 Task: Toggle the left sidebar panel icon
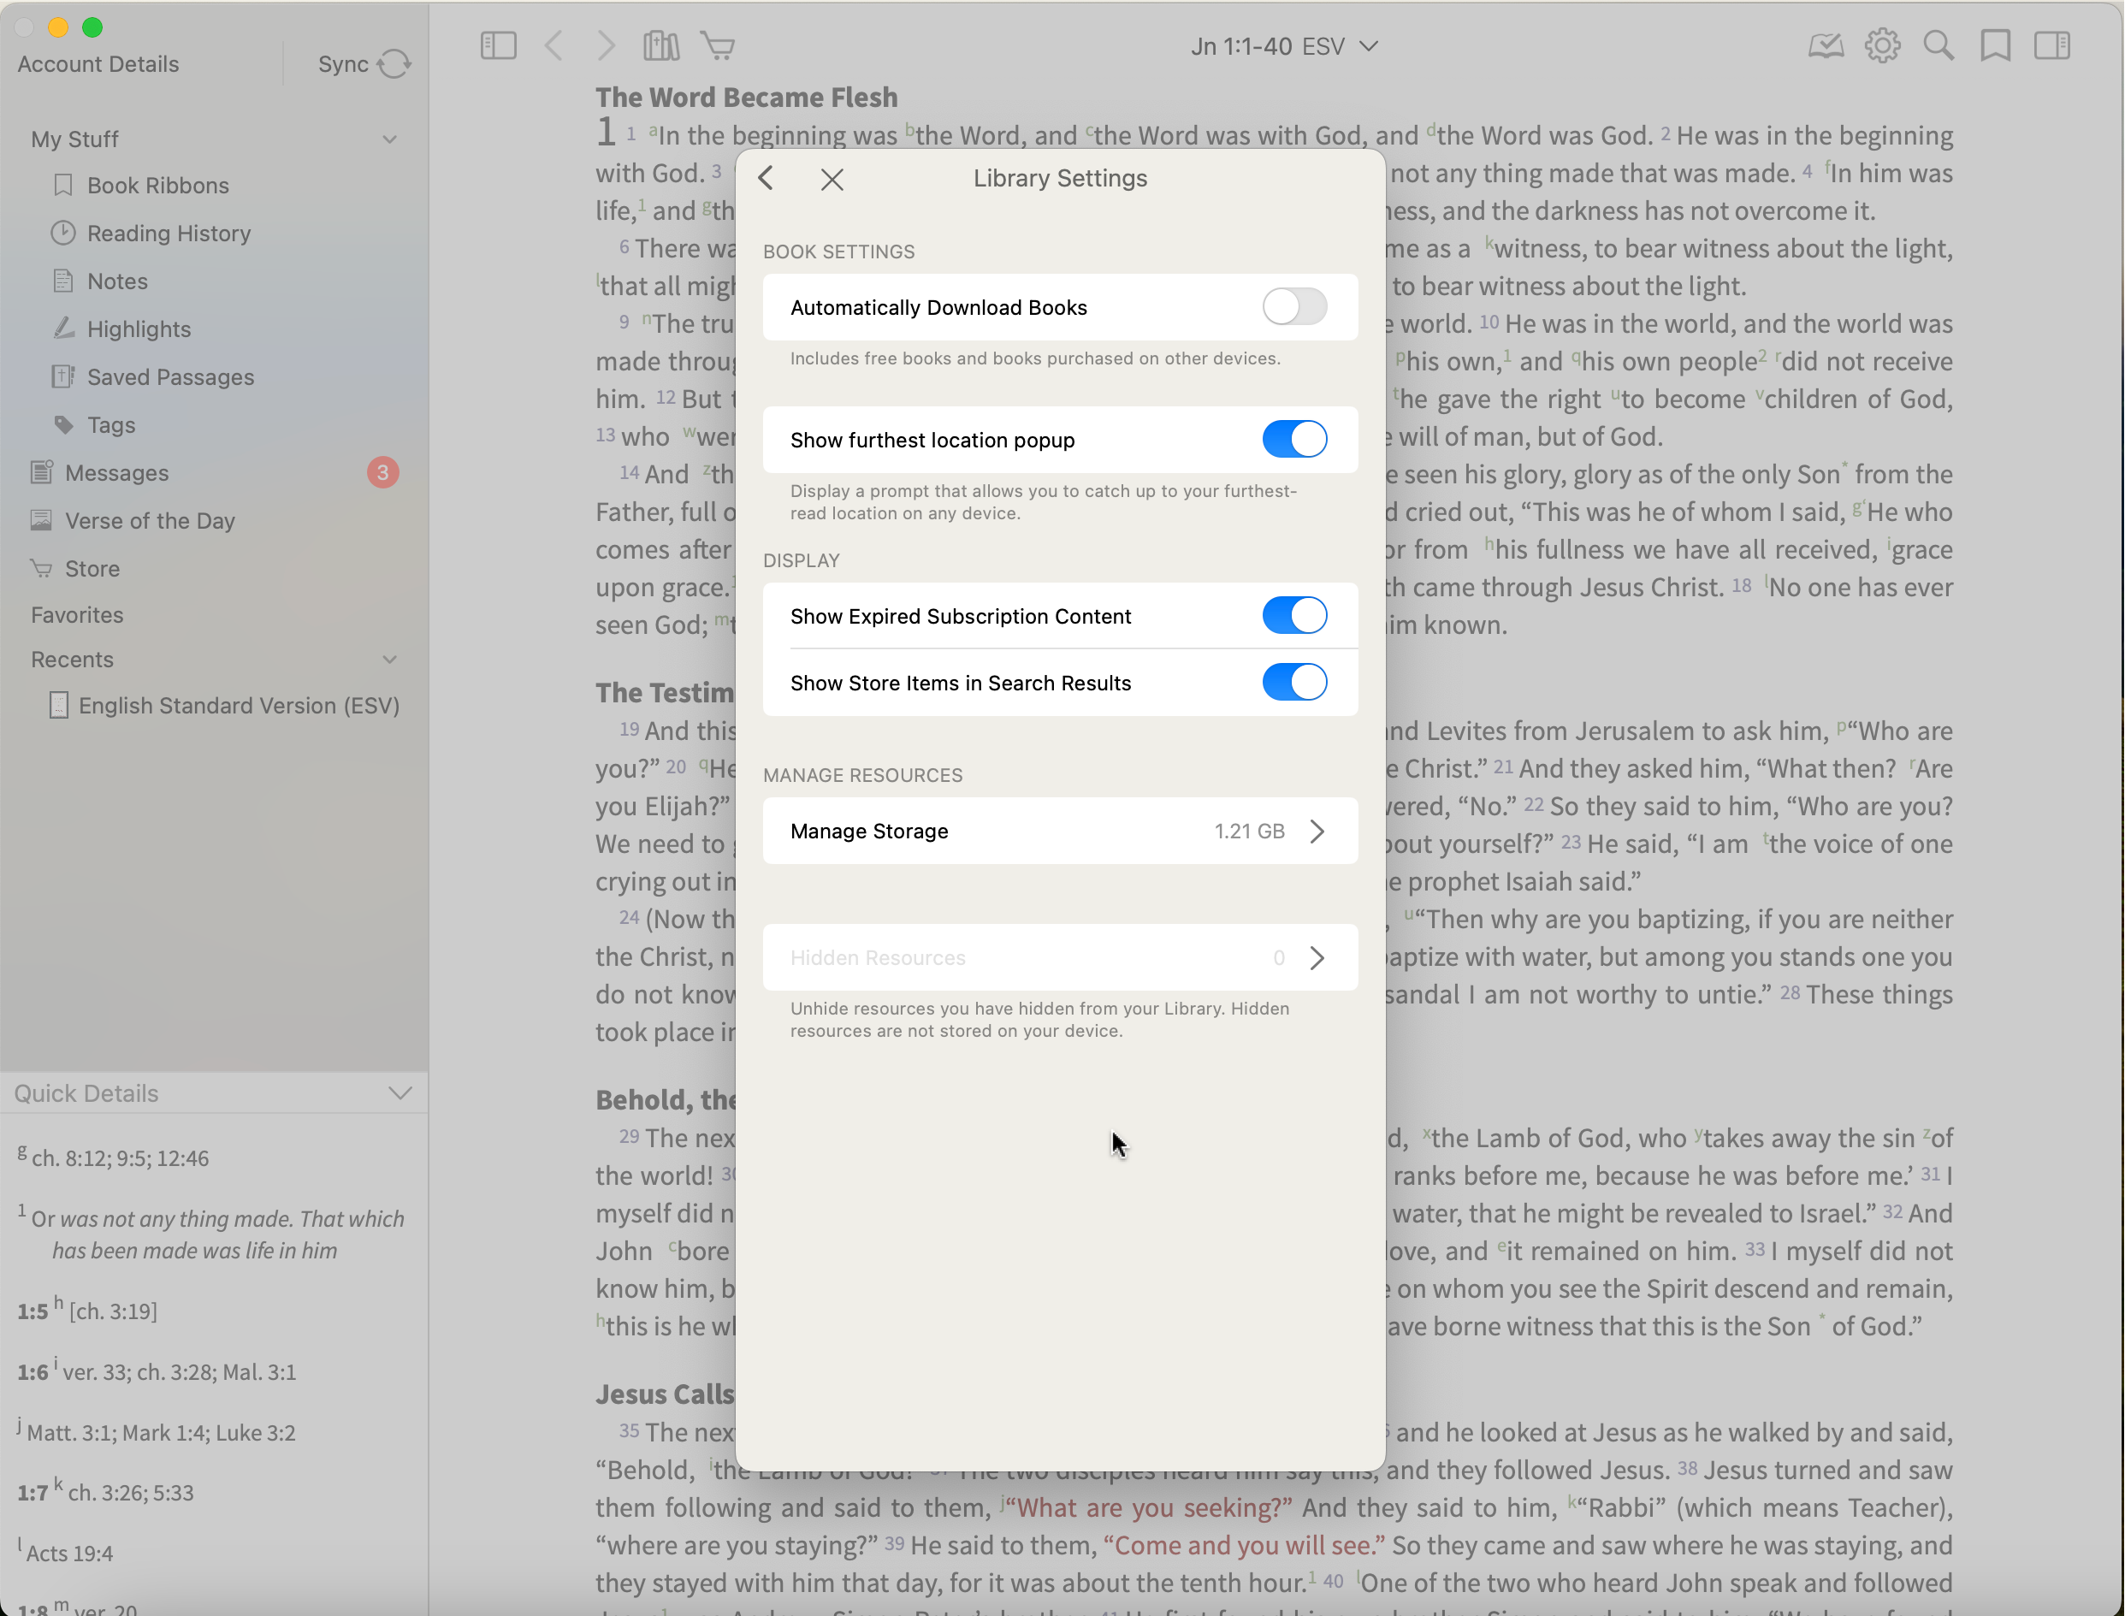pyautogui.click(x=498, y=45)
